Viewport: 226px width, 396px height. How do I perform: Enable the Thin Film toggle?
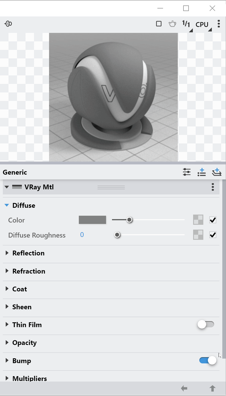click(x=206, y=325)
